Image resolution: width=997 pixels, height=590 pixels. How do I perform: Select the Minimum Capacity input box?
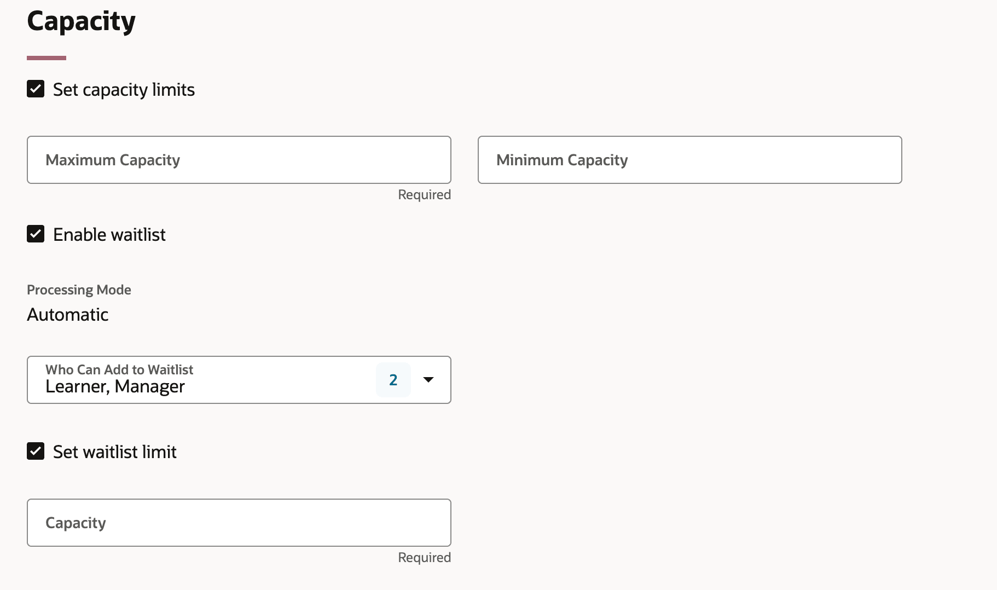click(x=688, y=160)
